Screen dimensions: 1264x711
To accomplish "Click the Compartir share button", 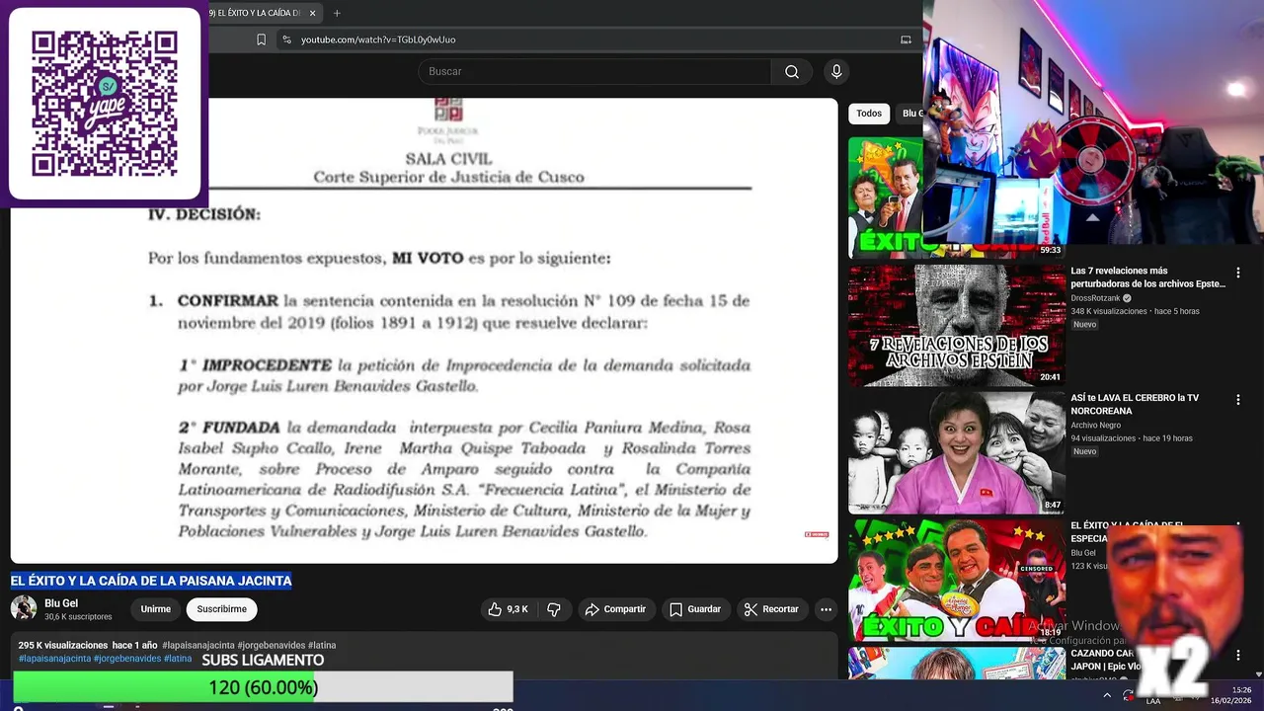I will [615, 609].
